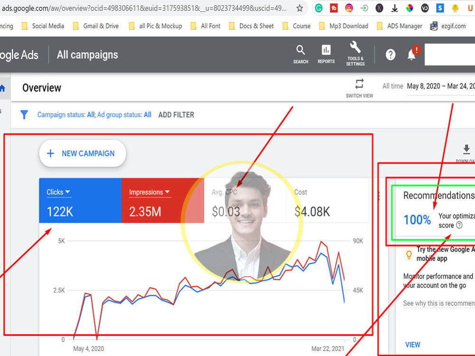The image size is (475, 356).
Task: Open the All Font bookmark folder
Action: [205, 26]
